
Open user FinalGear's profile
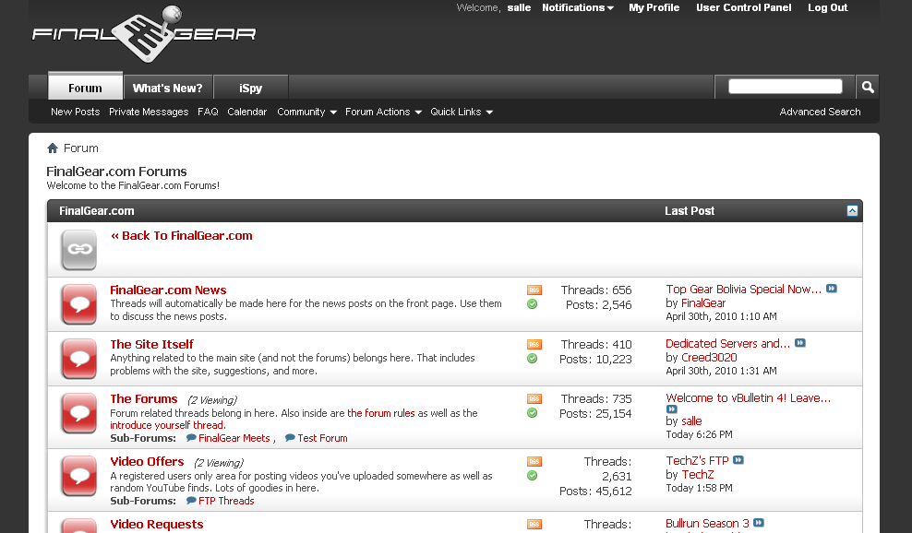click(703, 302)
